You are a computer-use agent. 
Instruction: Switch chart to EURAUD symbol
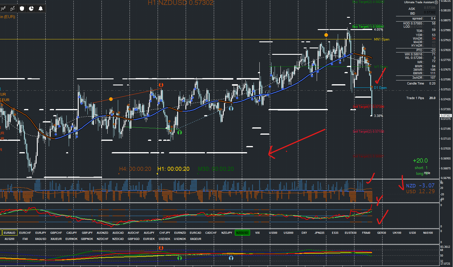(10, 233)
